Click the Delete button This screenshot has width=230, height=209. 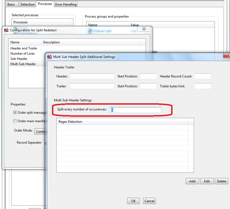click(221, 181)
